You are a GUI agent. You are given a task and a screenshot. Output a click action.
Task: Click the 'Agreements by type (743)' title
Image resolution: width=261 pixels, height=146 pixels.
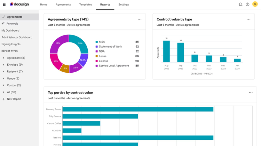click(x=68, y=19)
